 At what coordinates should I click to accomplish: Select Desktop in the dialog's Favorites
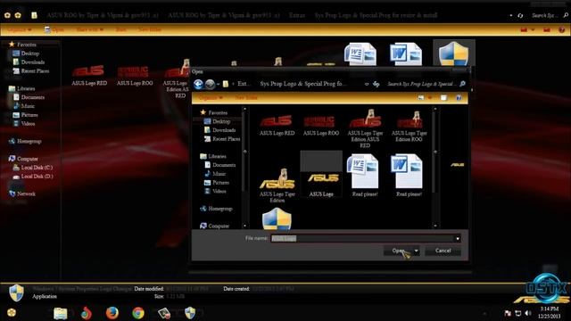(217, 121)
